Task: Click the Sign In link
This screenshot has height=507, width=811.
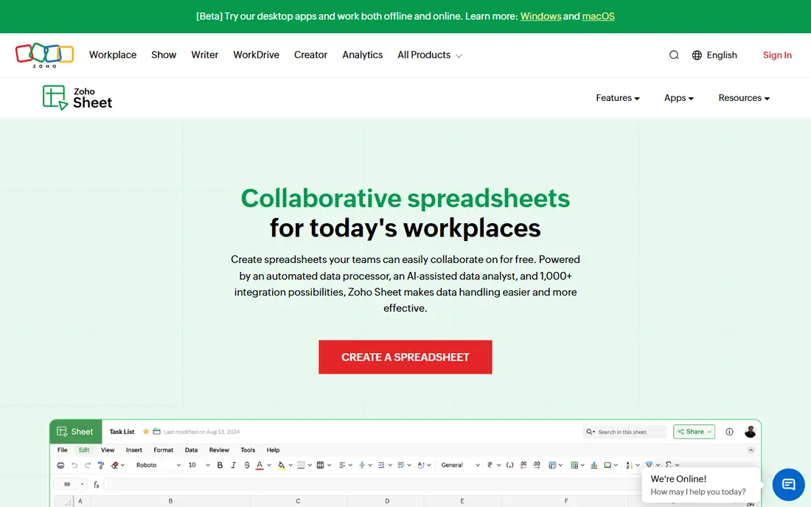Action: click(777, 55)
